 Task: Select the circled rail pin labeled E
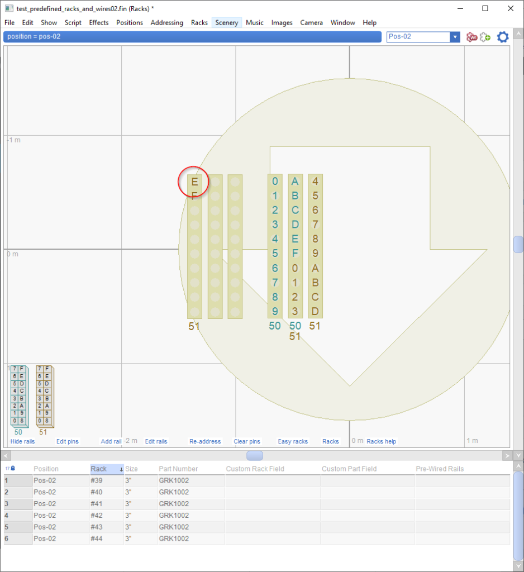[x=194, y=182]
